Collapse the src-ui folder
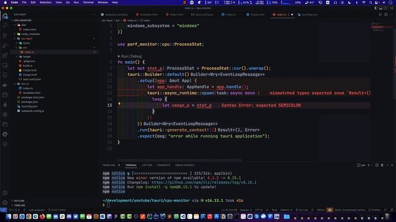 22,84
